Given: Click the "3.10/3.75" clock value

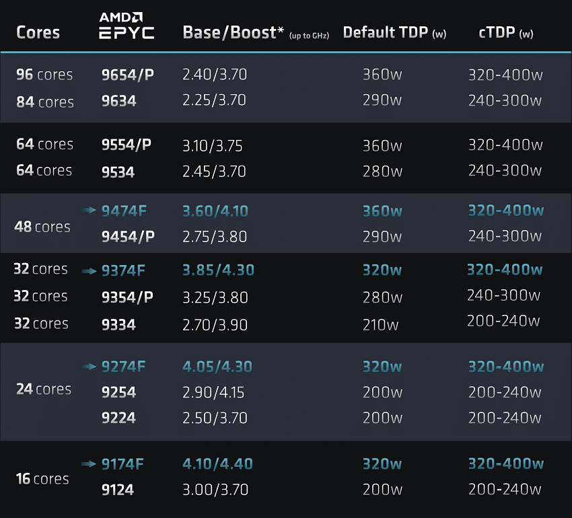Looking at the screenshot, I should pos(213,146).
